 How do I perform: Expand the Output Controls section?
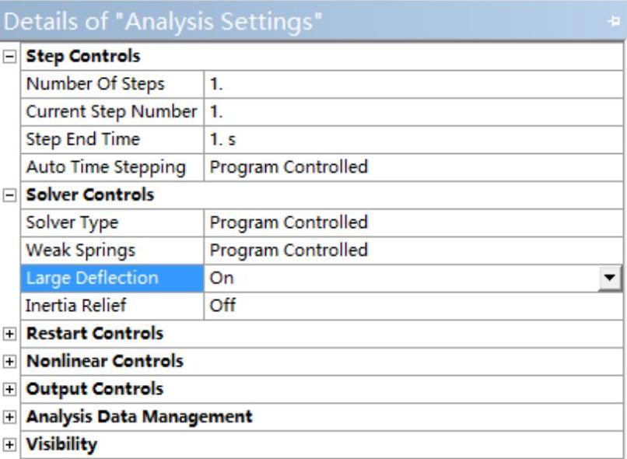coord(9,390)
